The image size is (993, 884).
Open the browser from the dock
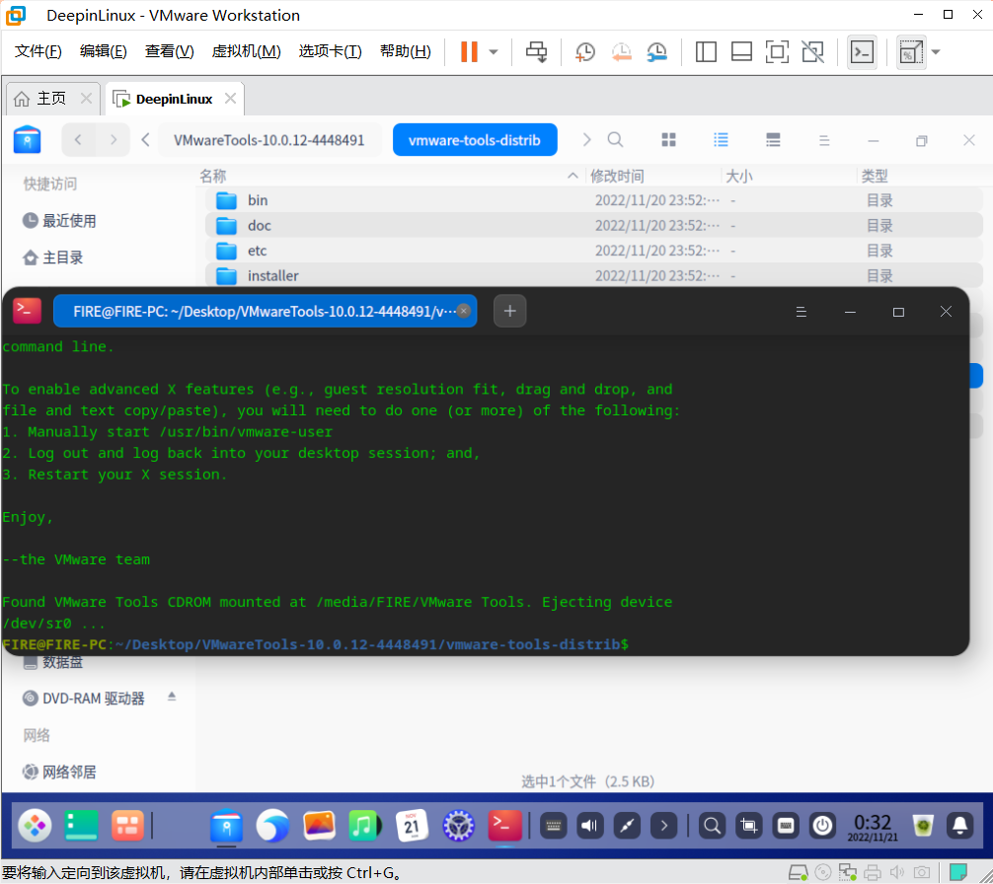(272, 826)
